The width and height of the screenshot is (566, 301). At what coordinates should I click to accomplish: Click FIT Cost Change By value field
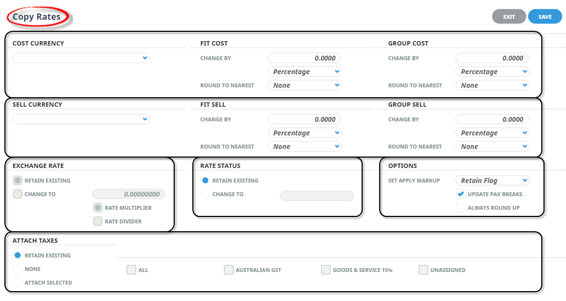click(x=304, y=58)
